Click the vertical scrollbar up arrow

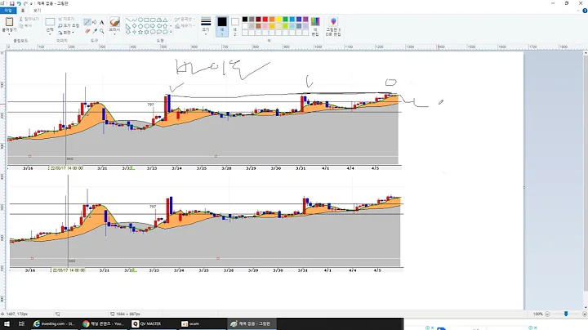tap(585, 53)
